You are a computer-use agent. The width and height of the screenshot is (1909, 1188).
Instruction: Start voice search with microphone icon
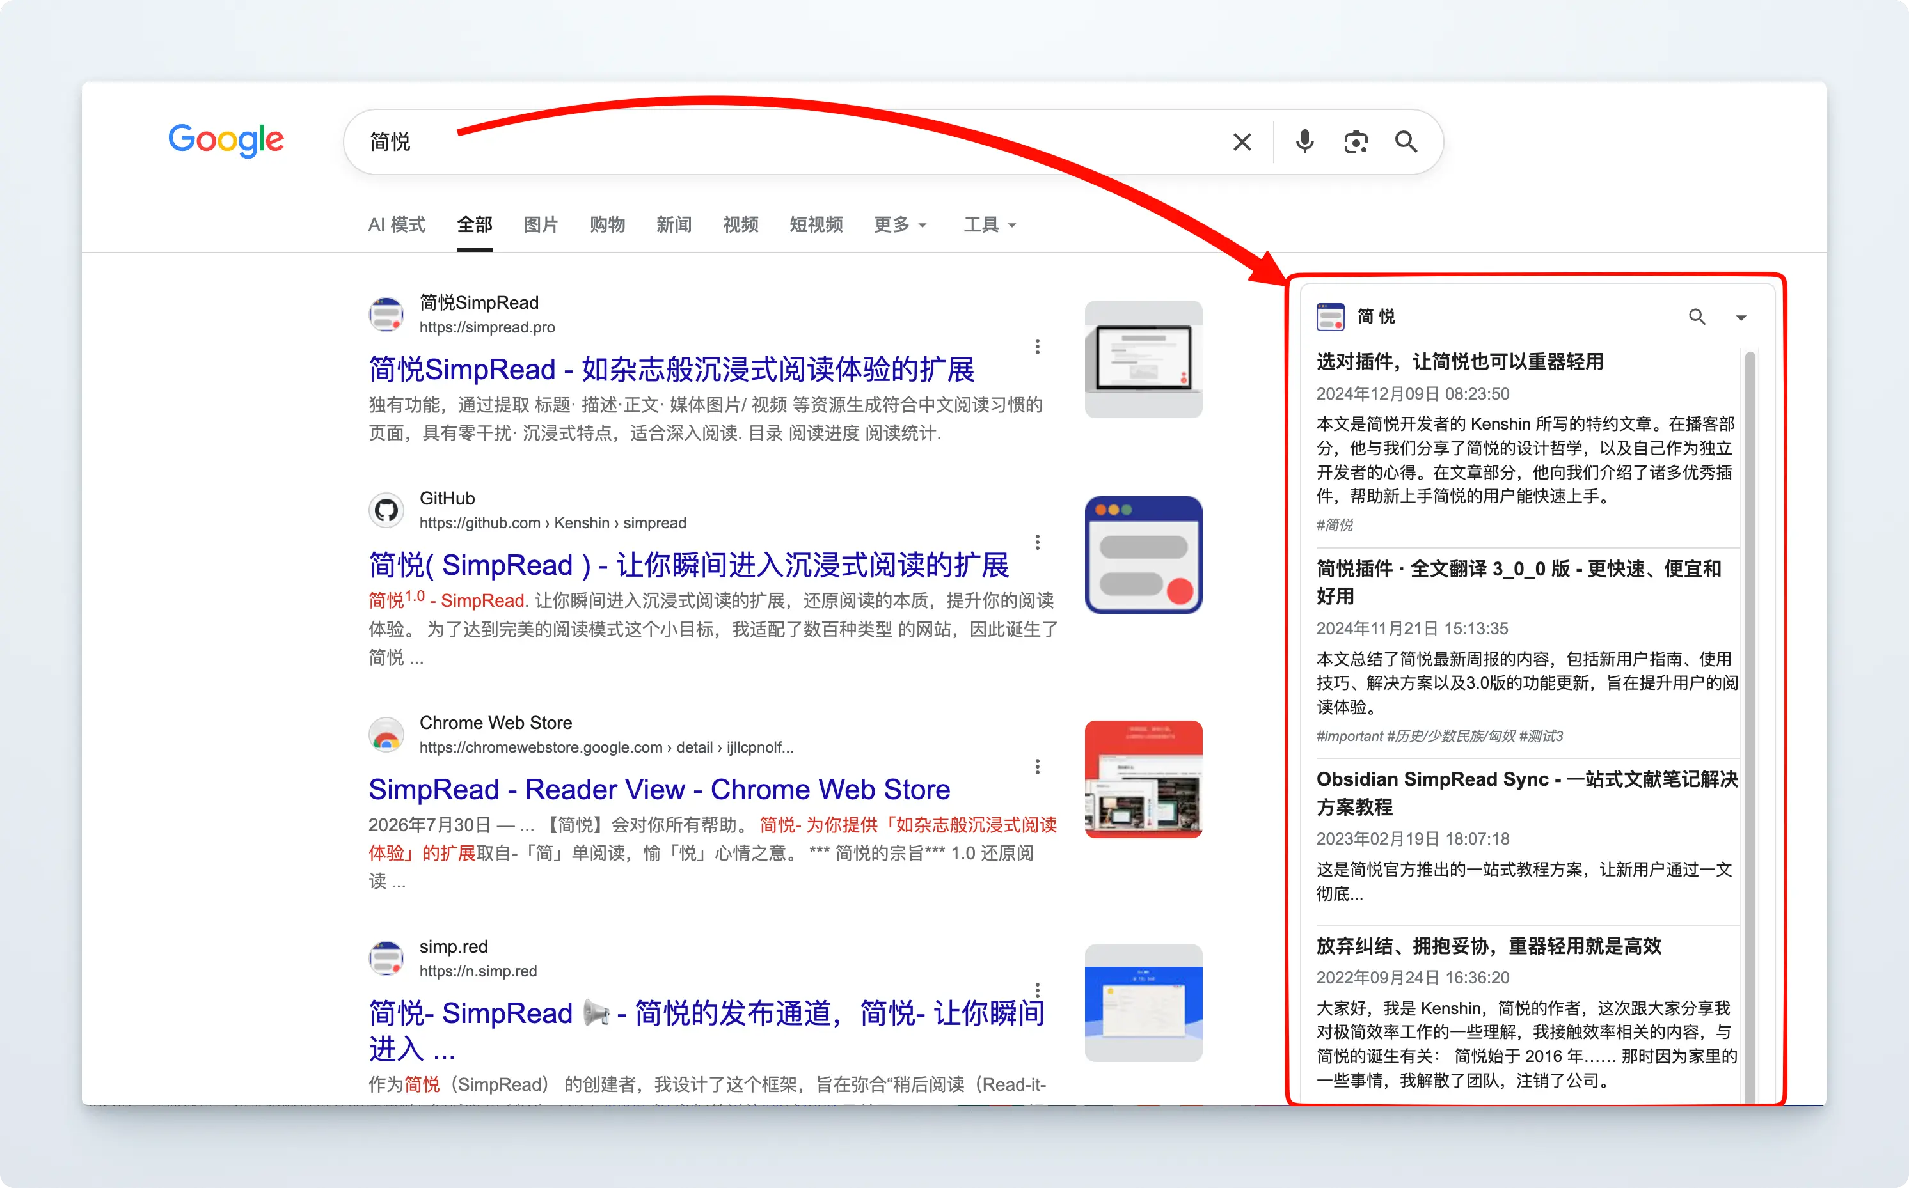tap(1304, 142)
